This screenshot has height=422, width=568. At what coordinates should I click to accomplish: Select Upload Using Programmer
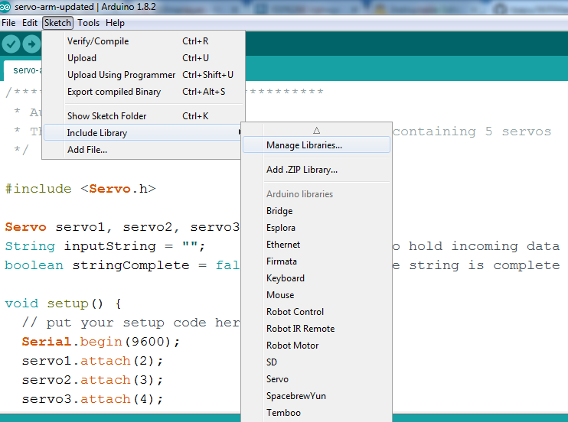point(144,75)
